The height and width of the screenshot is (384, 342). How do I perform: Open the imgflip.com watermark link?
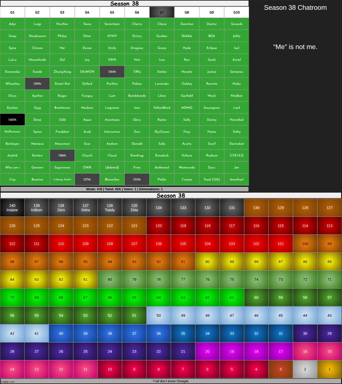(8, 382)
